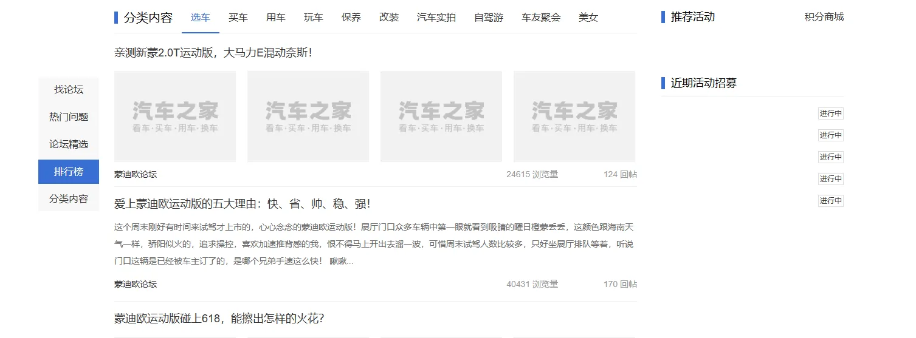This screenshot has height=338, width=916.
Task: Switch to the 车友聚会 tab
Action: [541, 18]
